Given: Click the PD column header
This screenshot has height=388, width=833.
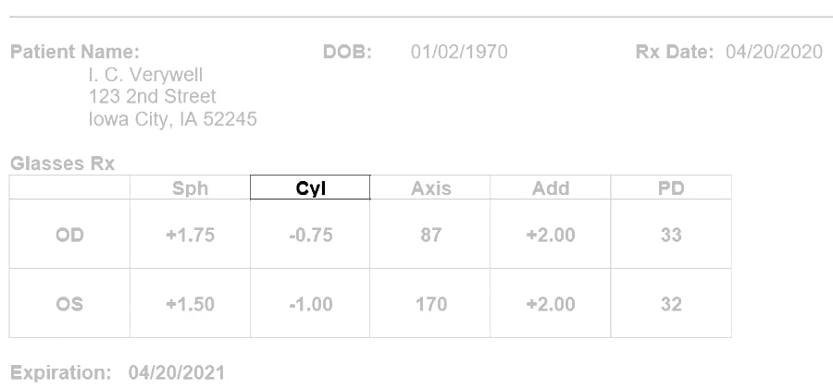Looking at the screenshot, I should (x=671, y=188).
